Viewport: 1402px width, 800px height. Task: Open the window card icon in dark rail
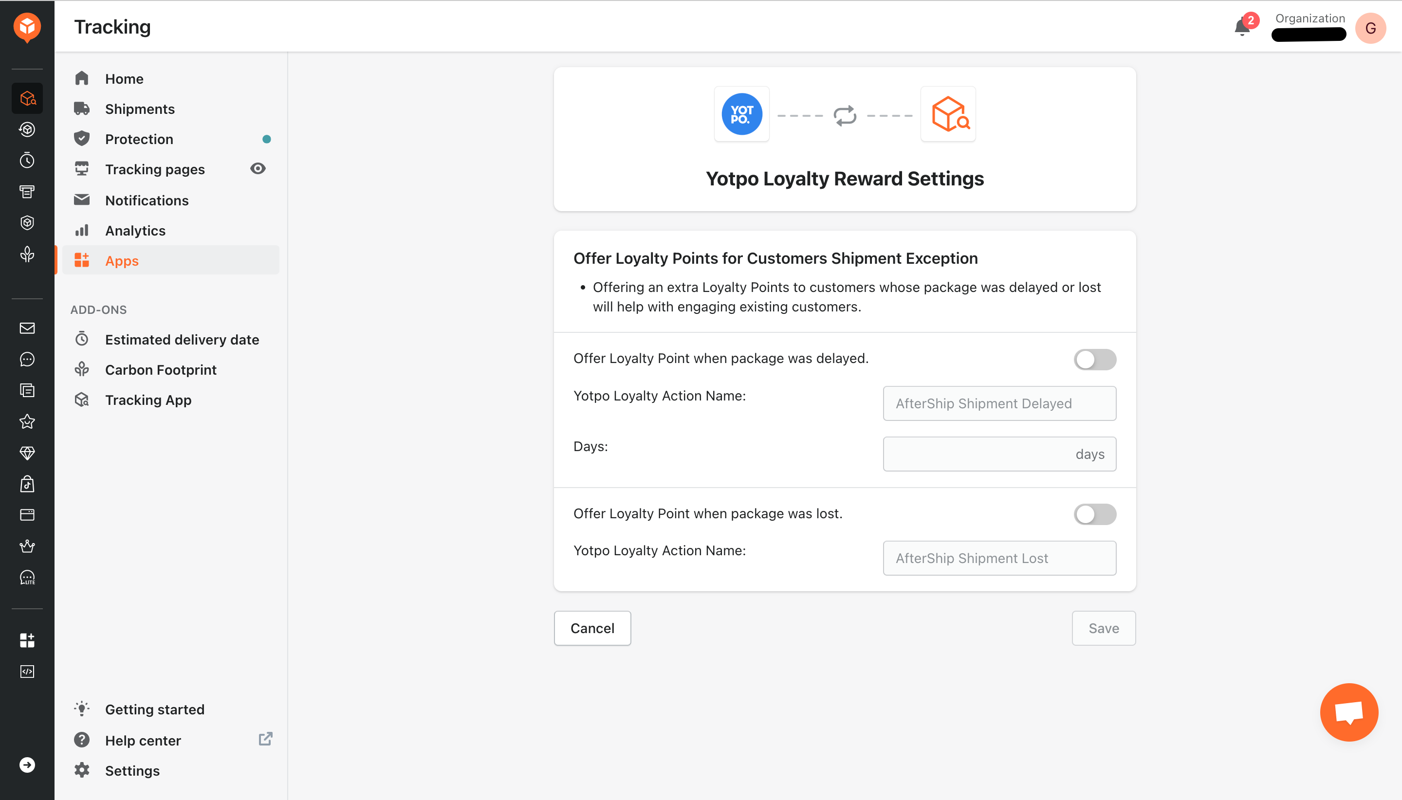pos(27,515)
